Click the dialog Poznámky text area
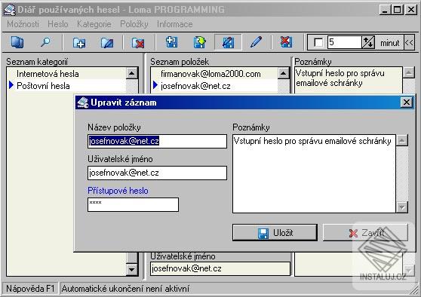Screen dimensions: 421x297 314,174
